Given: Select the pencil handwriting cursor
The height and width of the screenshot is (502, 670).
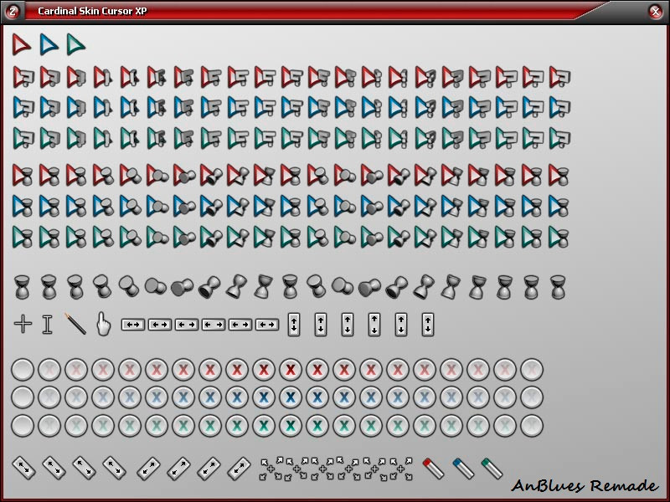Looking at the screenshot, I should coord(75,324).
